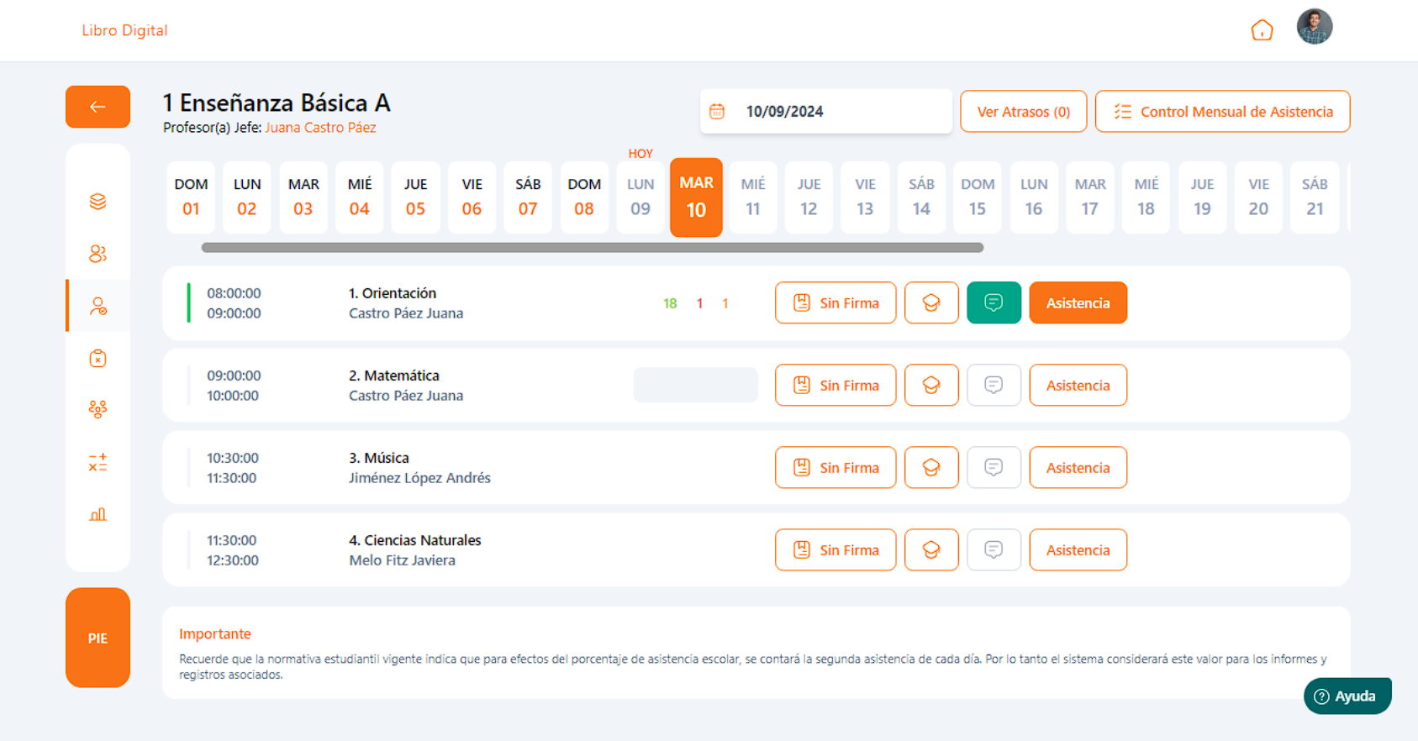1418x741 pixels.
Task: Click the green comment icon for Orientación
Action: (x=994, y=302)
